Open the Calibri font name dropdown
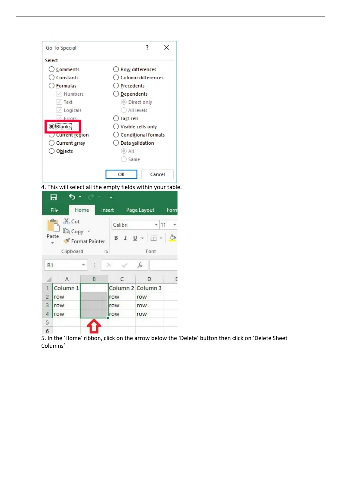341x483 pixels. pos(156,225)
